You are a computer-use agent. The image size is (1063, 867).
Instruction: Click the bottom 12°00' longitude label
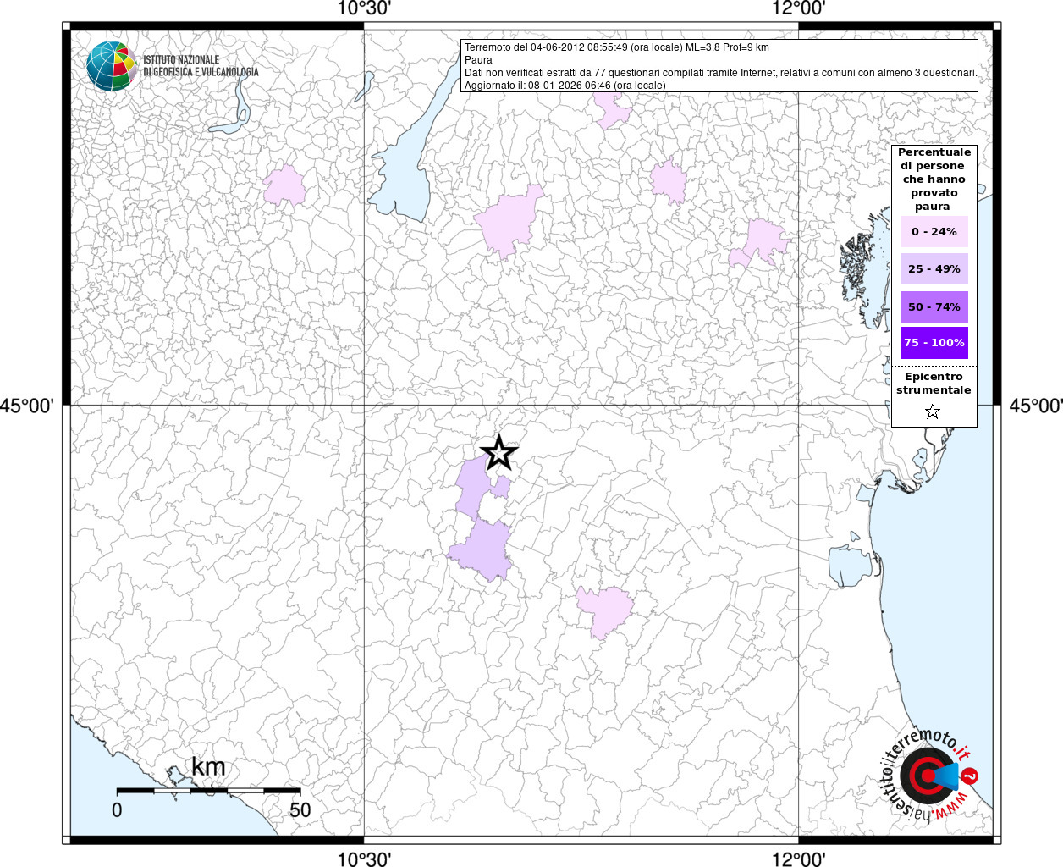point(799,859)
